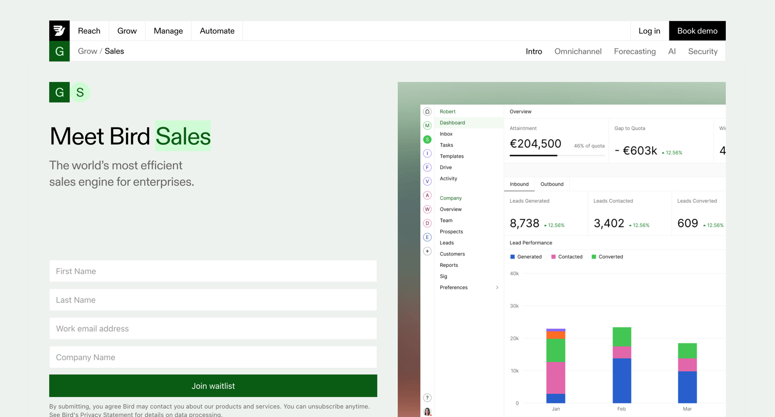Open the help question mark icon
This screenshot has width=775, height=417.
click(427, 398)
